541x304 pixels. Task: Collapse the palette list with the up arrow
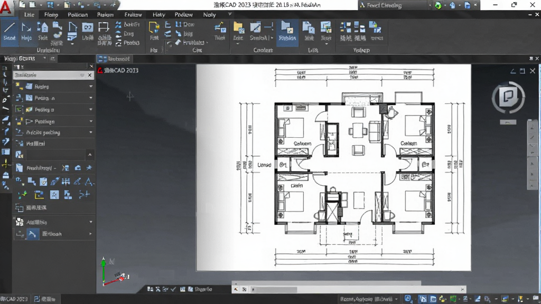tap(90, 155)
